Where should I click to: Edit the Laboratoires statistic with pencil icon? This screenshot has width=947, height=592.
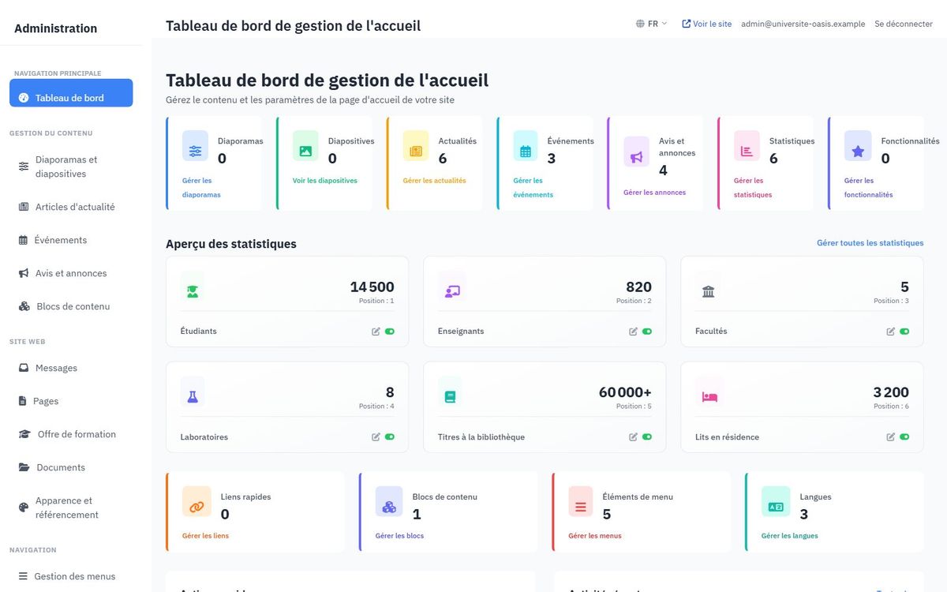point(376,437)
